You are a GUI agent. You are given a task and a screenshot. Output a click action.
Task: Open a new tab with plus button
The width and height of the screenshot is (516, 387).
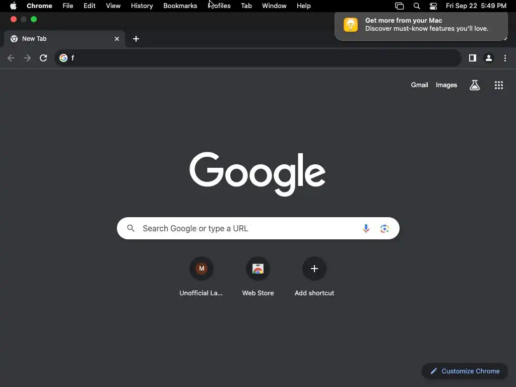[136, 39]
